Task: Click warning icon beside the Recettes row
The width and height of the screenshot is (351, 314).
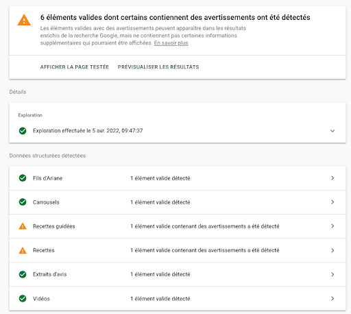Action: (23, 250)
